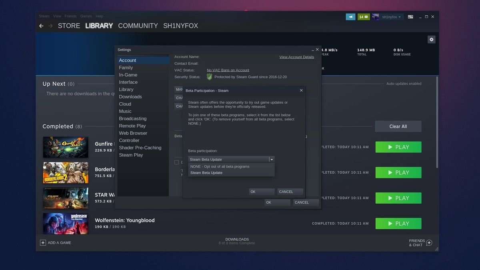Open the Friends menu
Viewport: 480px width, 270px height.
click(70, 16)
